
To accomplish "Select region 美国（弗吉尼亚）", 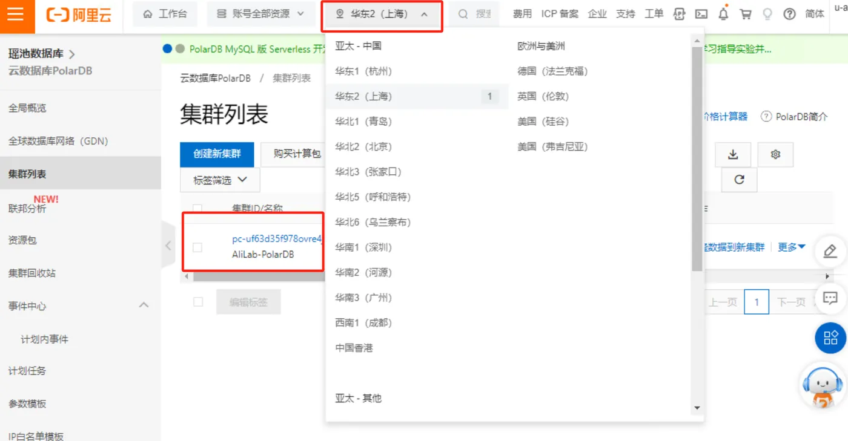I will pyautogui.click(x=552, y=147).
